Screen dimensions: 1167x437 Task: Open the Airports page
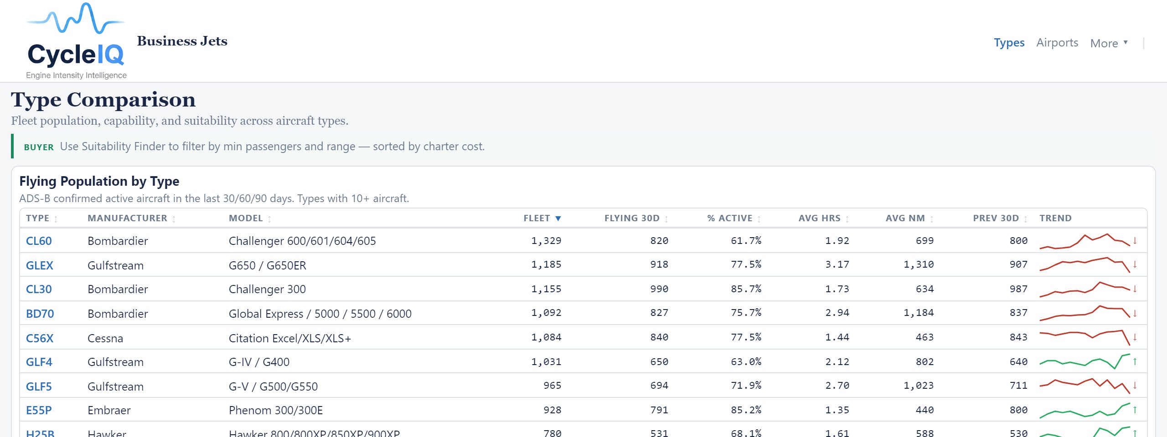coord(1057,43)
